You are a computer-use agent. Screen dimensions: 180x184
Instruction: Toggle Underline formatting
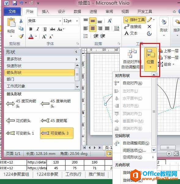(x=45, y=29)
